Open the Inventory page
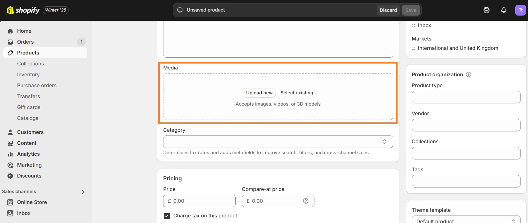This screenshot has height=223, width=528. tap(28, 74)
